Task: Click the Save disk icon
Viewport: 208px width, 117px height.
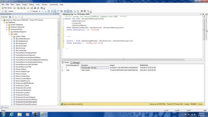Action: [35, 8]
